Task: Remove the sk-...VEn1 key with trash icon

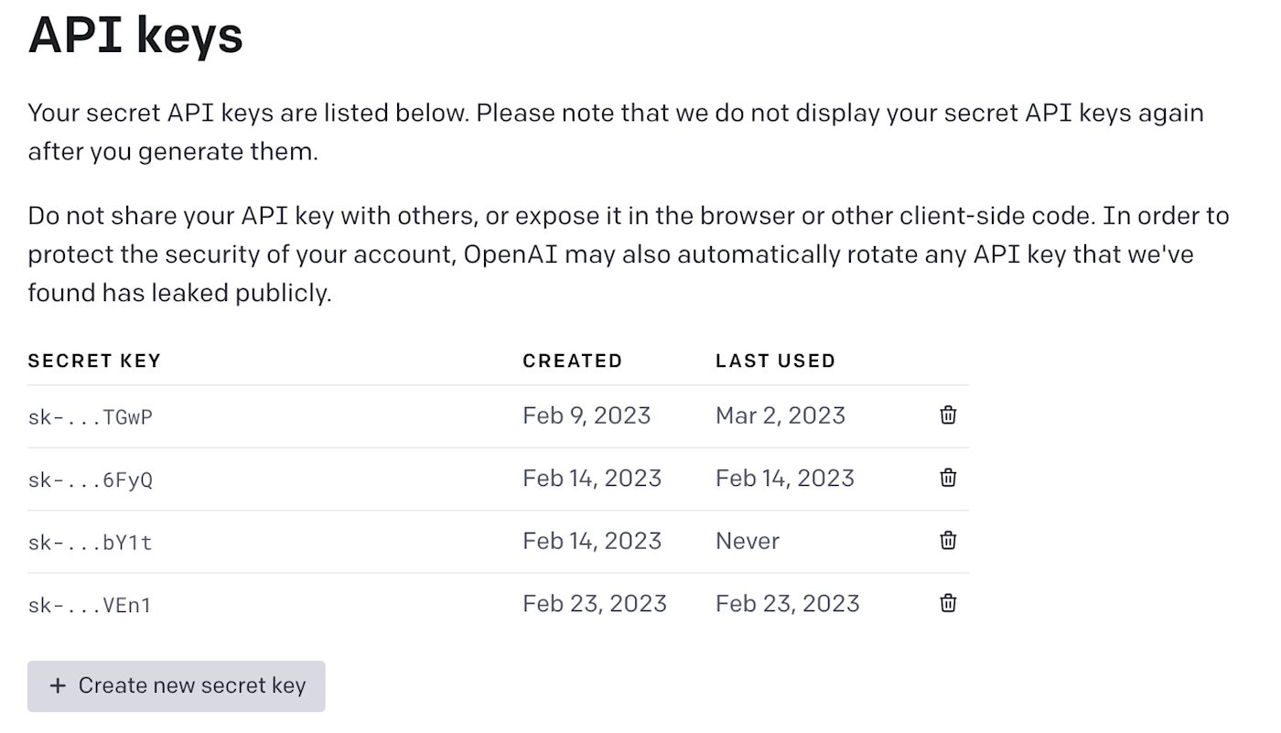Action: pyautogui.click(x=948, y=603)
